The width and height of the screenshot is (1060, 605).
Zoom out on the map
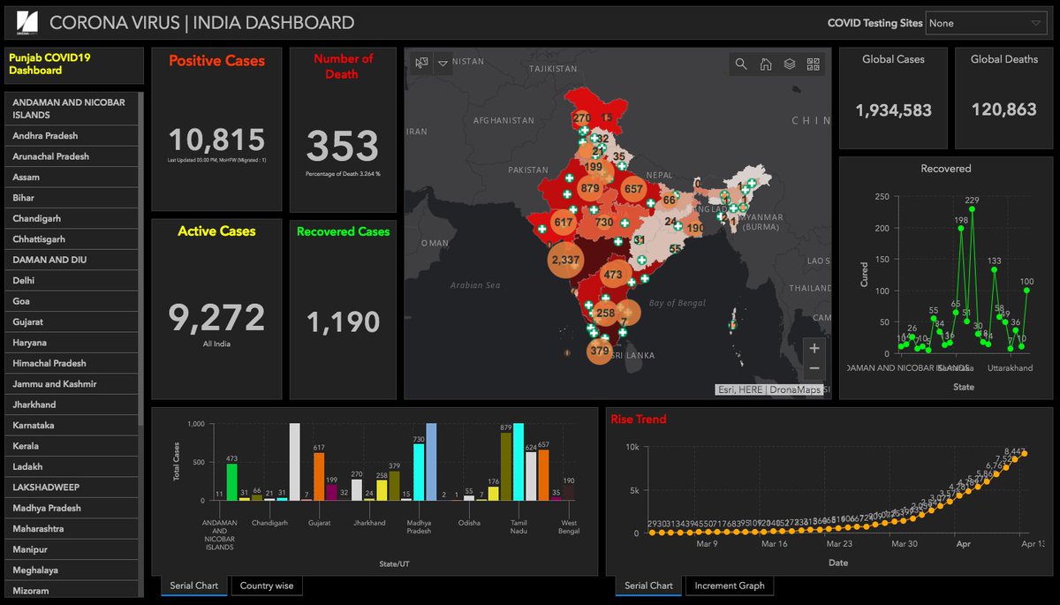click(814, 369)
